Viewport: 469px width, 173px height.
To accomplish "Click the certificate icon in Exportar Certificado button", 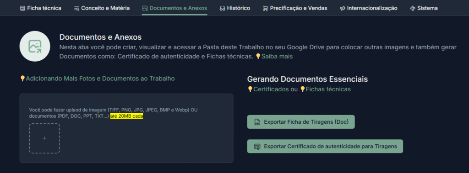I will (x=256, y=147).
